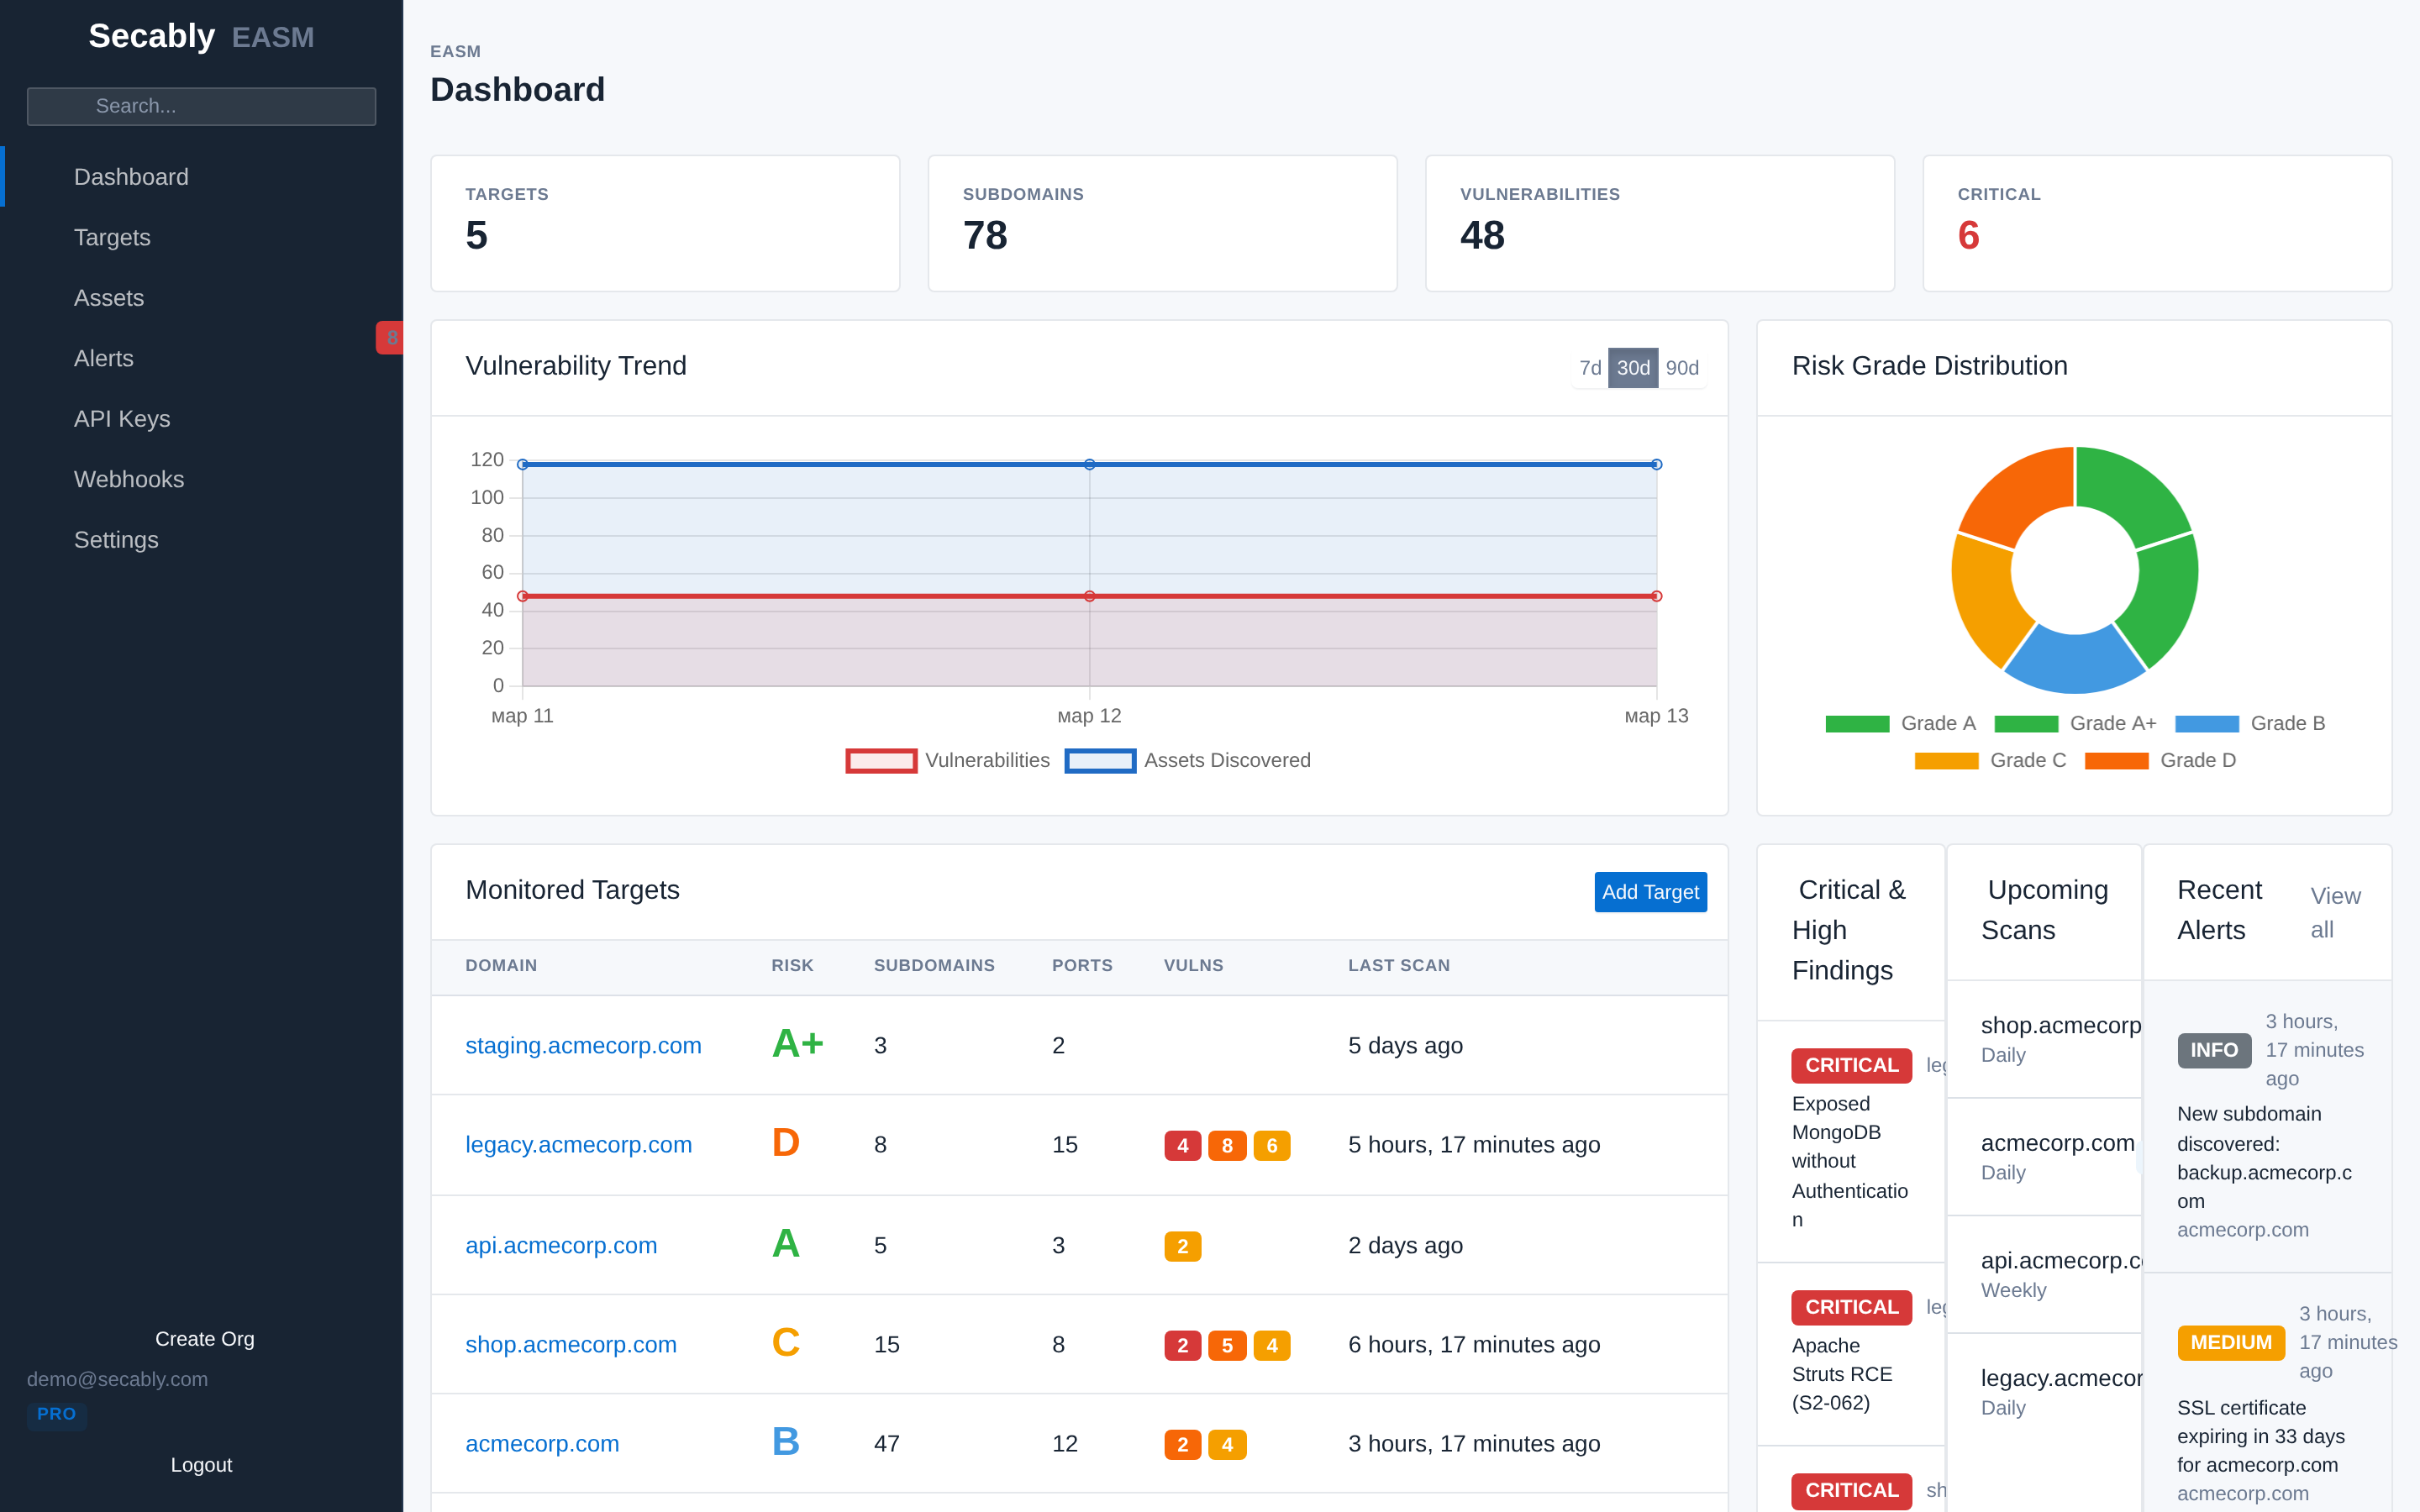Toggle the Assets Discovered series in the legend

tap(1189, 760)
